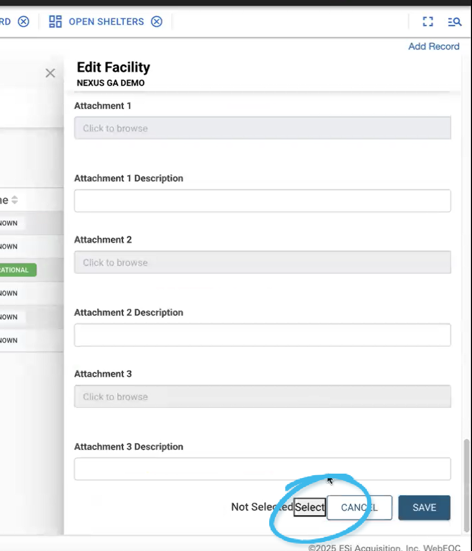Image resolution: width=472 pixels, height=551 pixels.
Task: Click the fullscreen expand icon
Action: point(428,22)
